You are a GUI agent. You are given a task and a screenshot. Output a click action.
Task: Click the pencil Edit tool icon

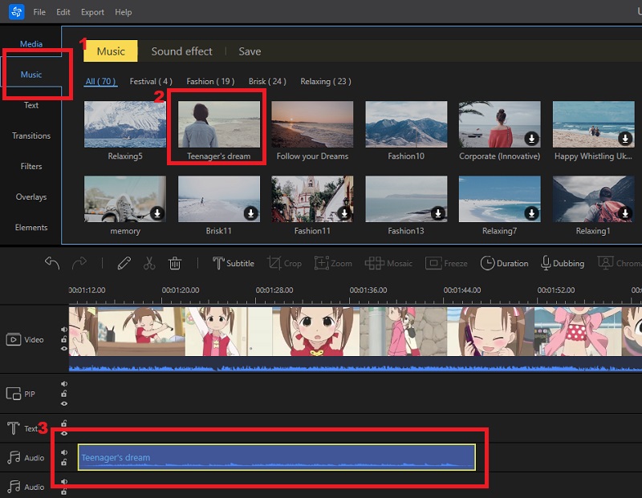click(x=124, y=263)
